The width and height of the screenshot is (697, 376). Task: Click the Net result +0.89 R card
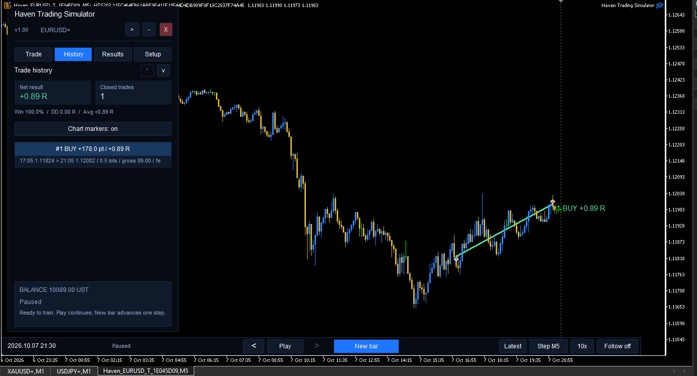coord(53,93)
